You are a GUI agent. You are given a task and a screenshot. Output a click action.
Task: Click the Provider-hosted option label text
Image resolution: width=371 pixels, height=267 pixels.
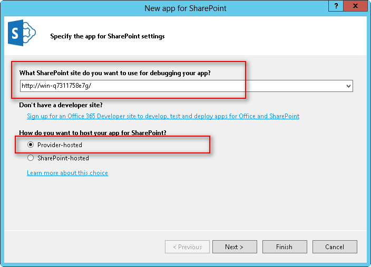pos(60,145)
